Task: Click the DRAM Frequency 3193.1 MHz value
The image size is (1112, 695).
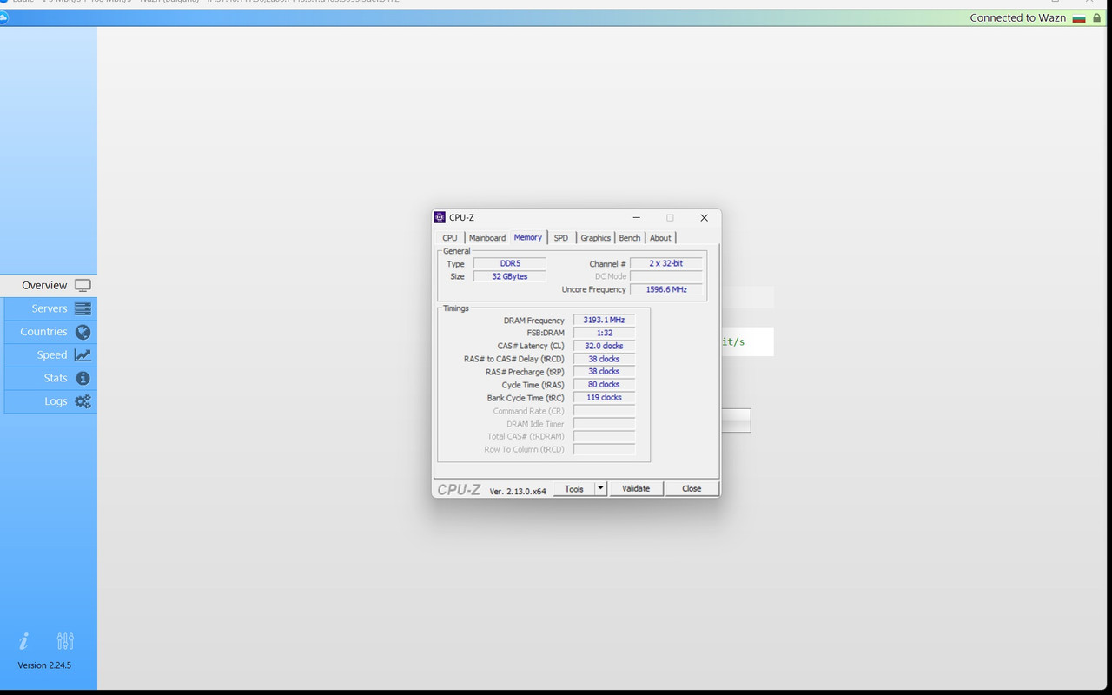Action: (x=605, y=320)
